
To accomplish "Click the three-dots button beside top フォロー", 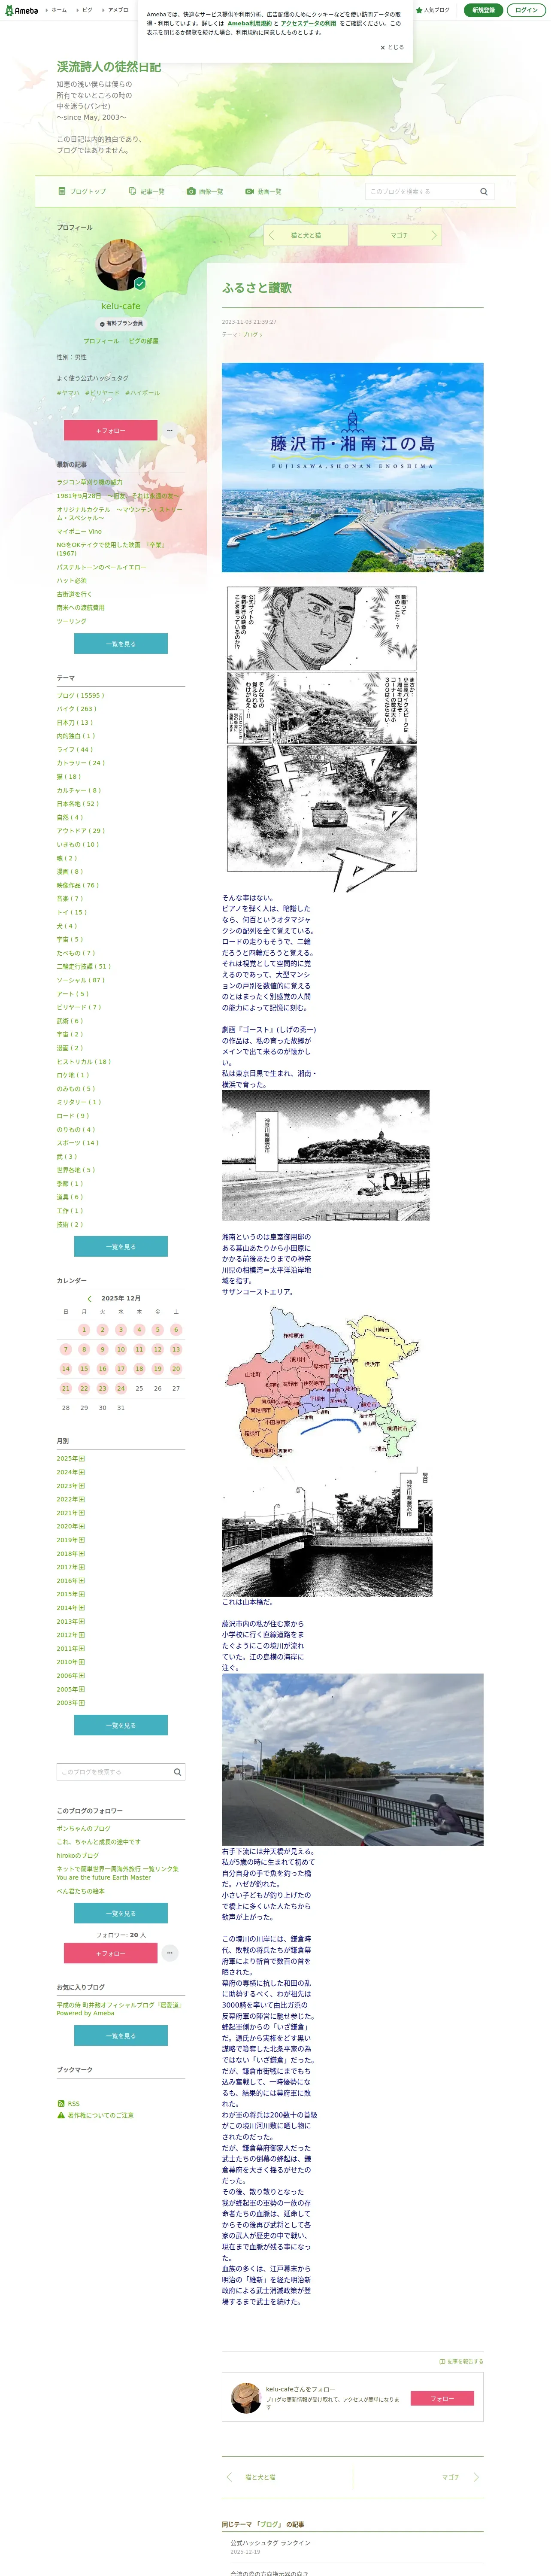I will click(x=169, y=430).
